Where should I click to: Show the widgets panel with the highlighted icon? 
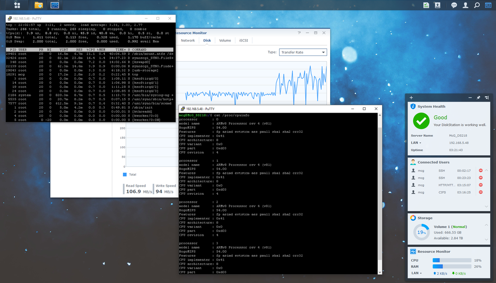click(x=489, y=5)
